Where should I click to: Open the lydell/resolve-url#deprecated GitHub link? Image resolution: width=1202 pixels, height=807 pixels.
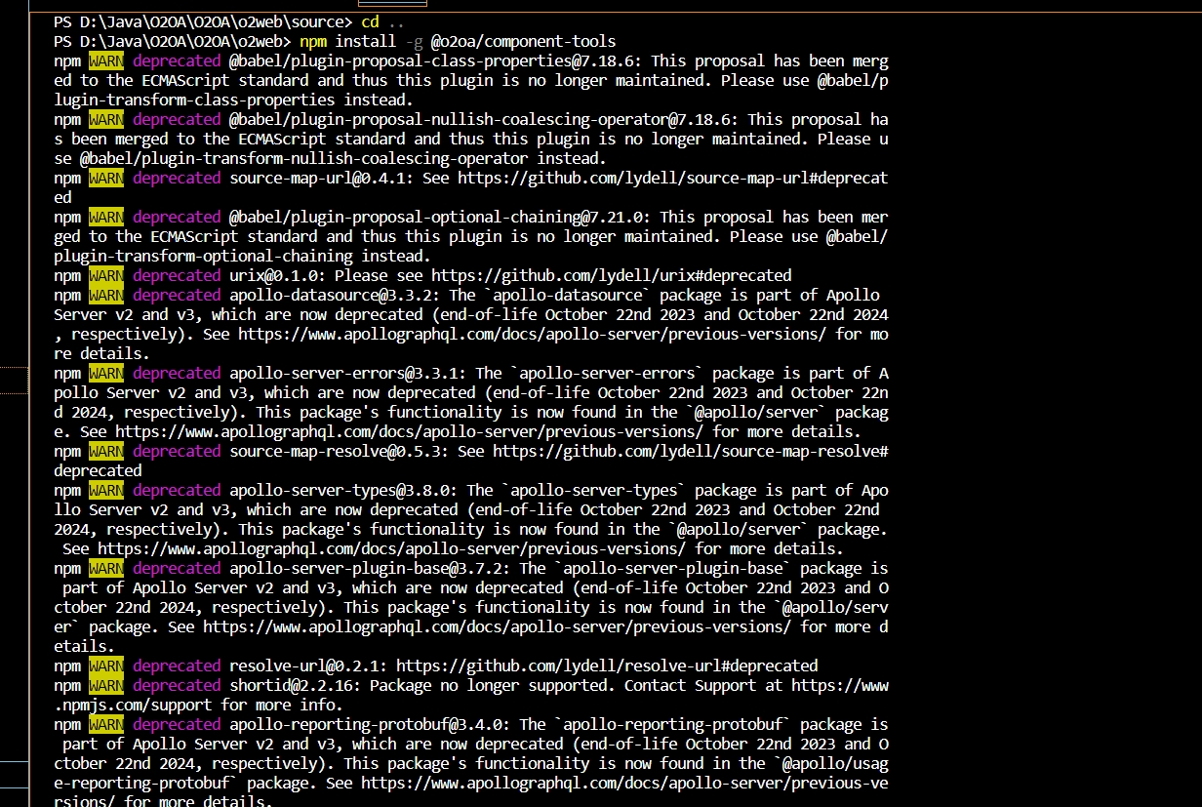coord(607,666)
